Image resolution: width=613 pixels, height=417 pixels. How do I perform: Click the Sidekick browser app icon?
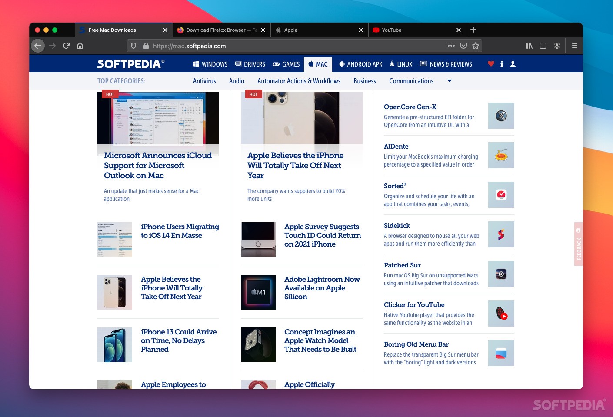[x=501, y=234]
